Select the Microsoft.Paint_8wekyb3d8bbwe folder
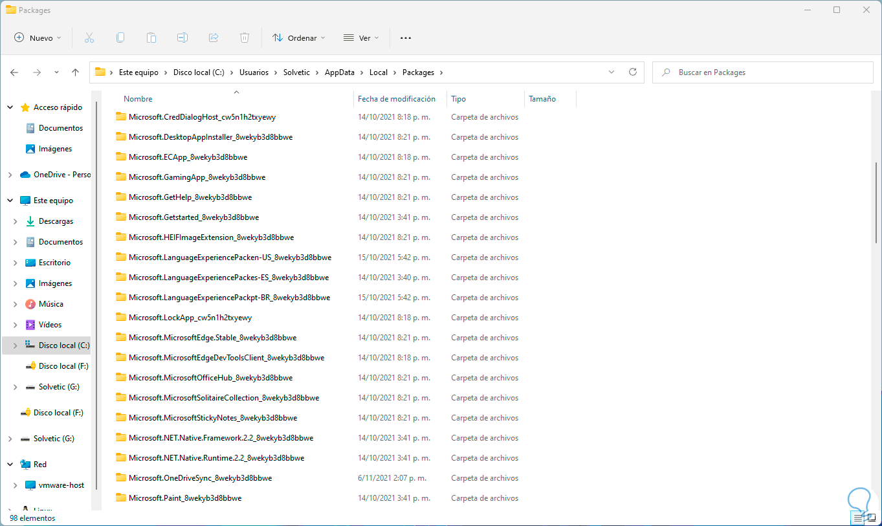 click(x=185, y=498)
